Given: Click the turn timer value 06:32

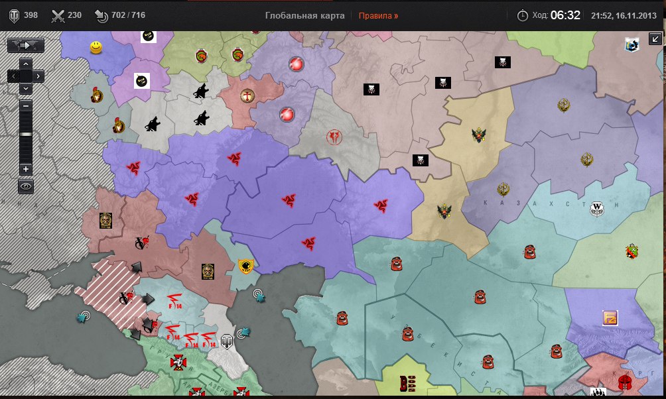Looking at the screenshot, I should click(x=565, y=15).
